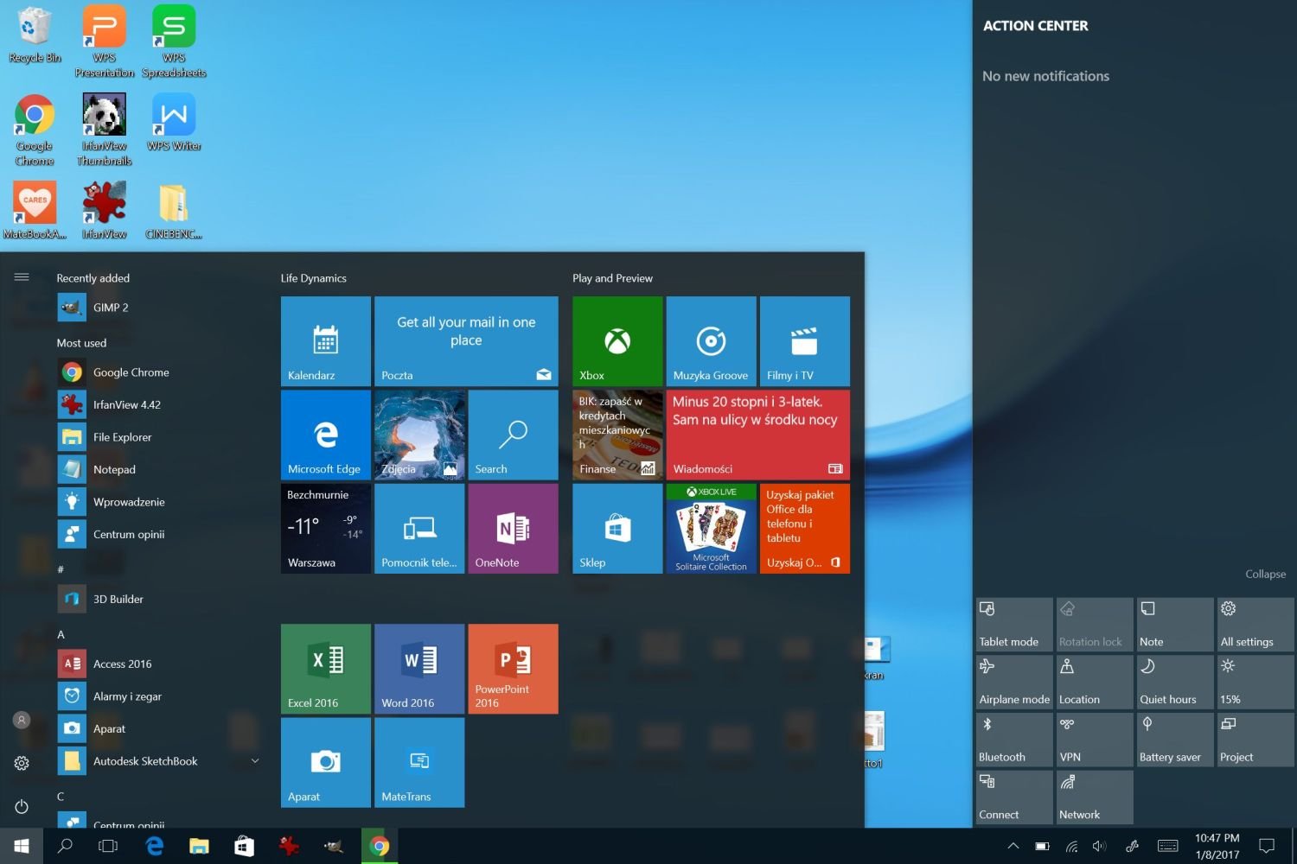
Task: Open the Store taskbar icon
Action: pyautogui.click(x=244, y=846)
